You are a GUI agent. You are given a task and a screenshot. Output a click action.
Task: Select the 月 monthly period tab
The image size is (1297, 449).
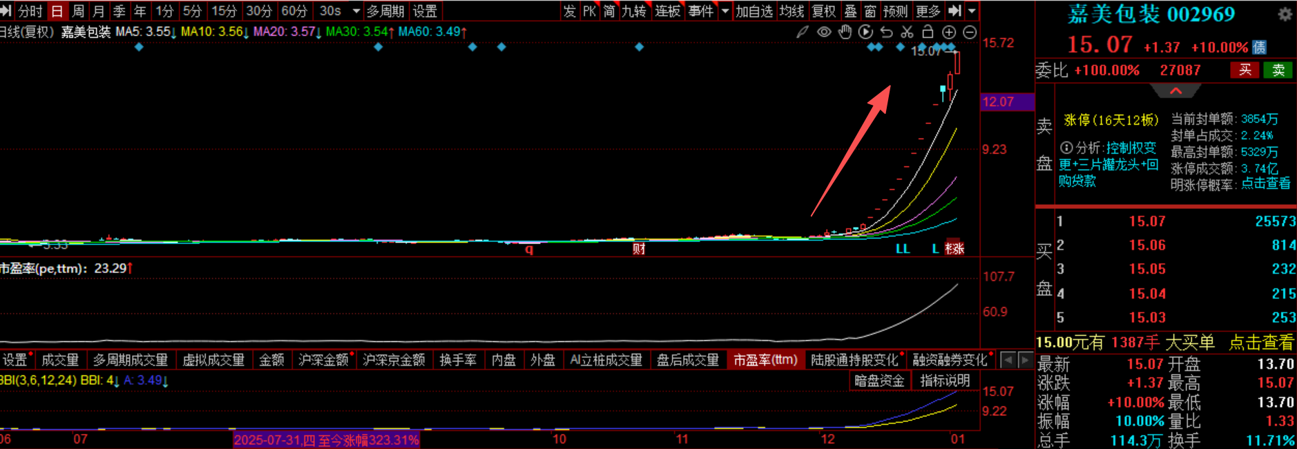click(99, 11)
